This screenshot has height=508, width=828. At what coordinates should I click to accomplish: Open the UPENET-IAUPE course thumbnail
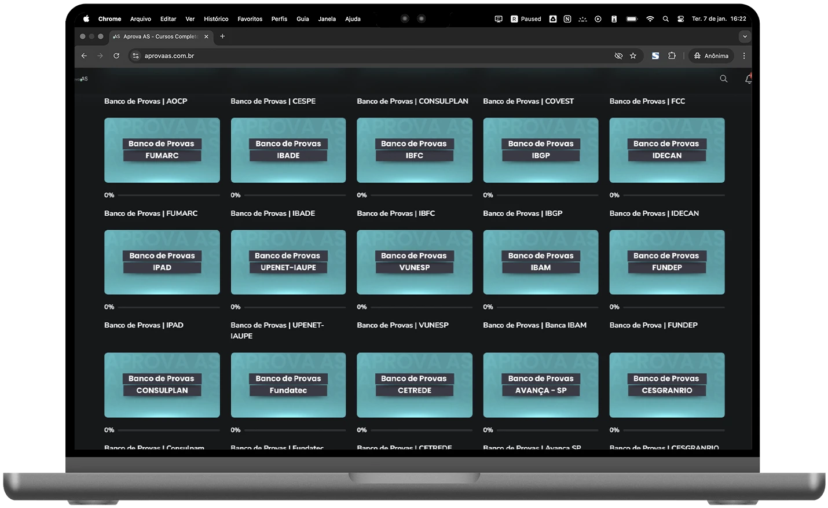[x=288, y=262]
